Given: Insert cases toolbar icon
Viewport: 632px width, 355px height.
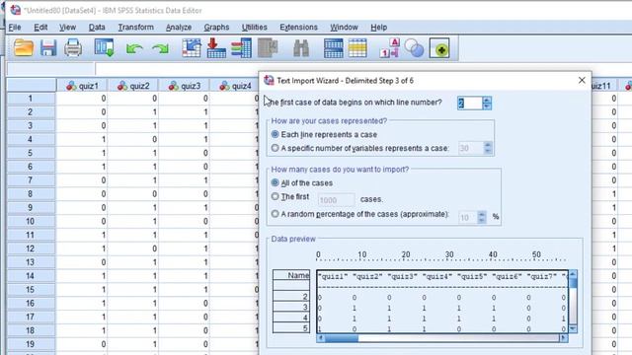Looking at the screenshot, I should [x=334, y=48].
